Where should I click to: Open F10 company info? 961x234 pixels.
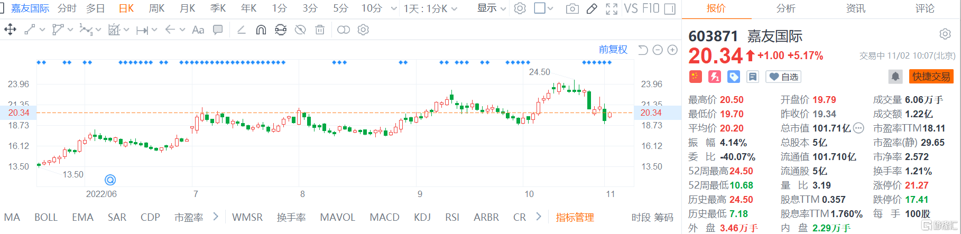click(x=651, y=8)
